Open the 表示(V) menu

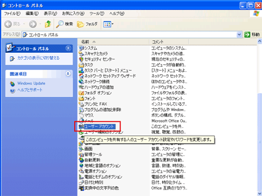(50, 14)
